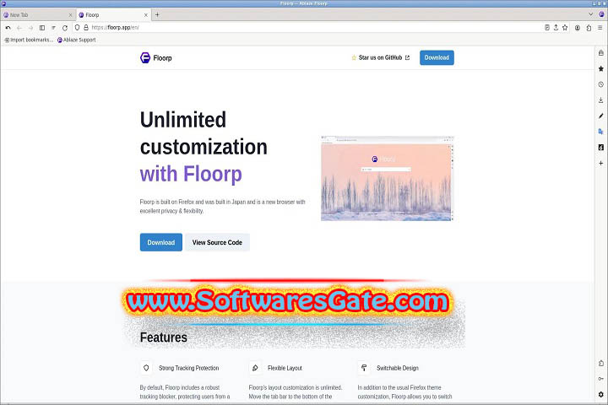Click the Floorp browser preview screenshot
This screenshot has height=405, width=608.
coord(387,178)
